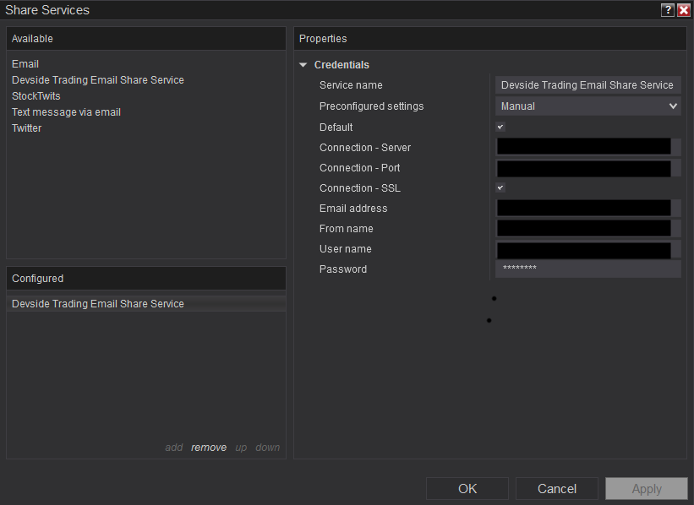Image resolution: width=694 pixels, height=505 pixels.
Task: Toggle the Default checkbox
Action: [x=500, y=127]
